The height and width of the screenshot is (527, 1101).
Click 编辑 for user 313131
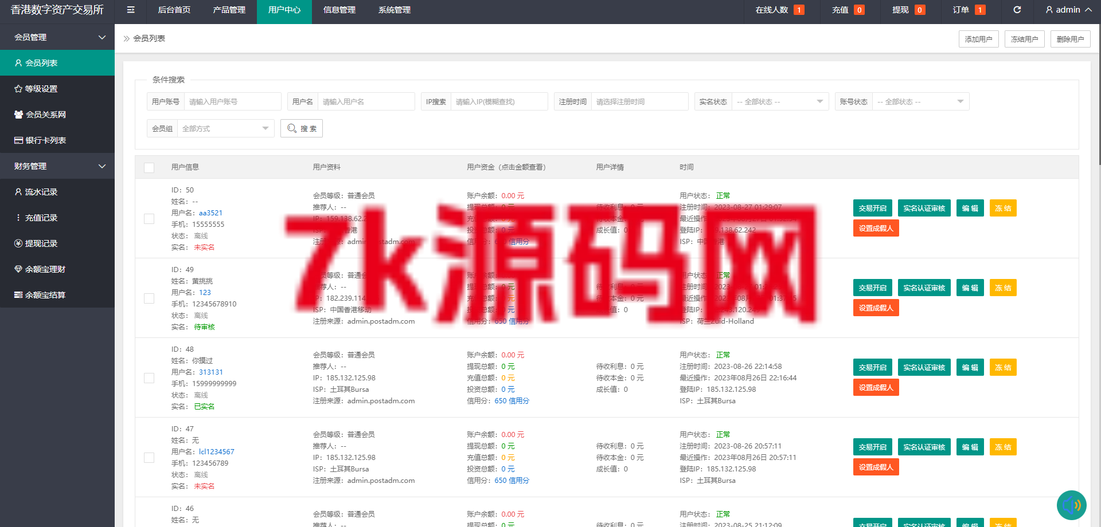[x=970, y=367]
